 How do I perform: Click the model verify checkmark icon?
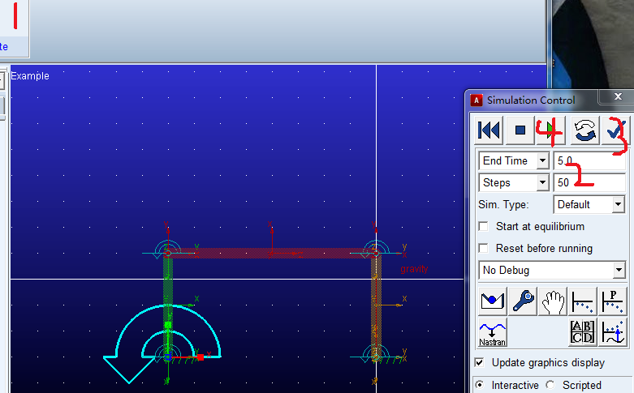615,130
